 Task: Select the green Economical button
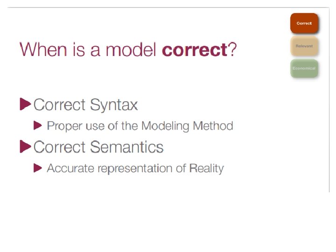[x=304, y=68]
